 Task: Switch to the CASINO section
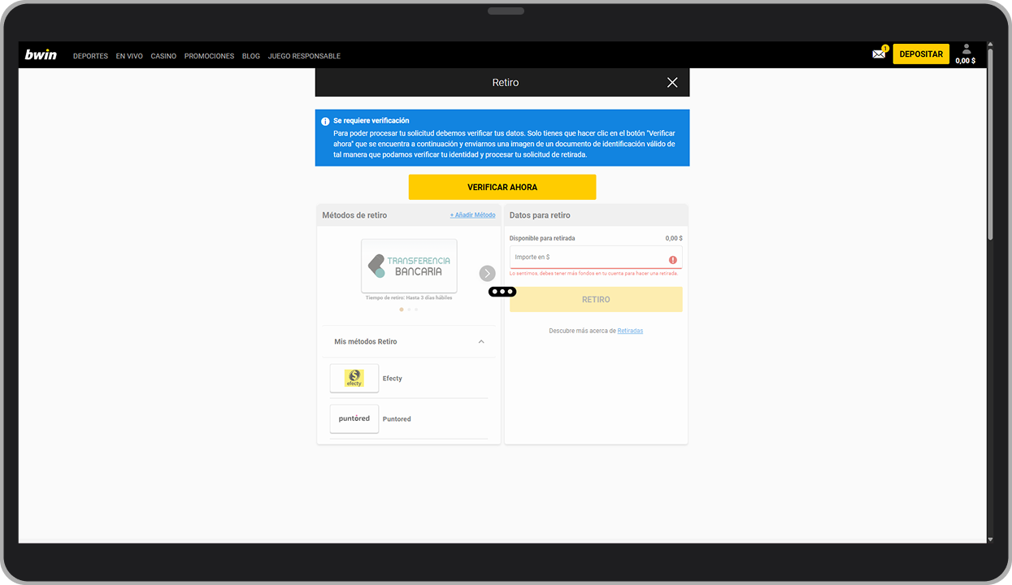163,55
